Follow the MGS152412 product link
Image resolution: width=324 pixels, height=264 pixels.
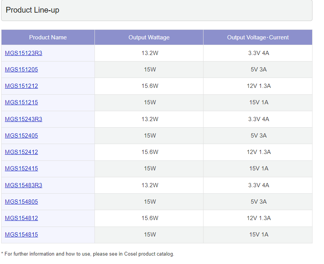(21, 152)
